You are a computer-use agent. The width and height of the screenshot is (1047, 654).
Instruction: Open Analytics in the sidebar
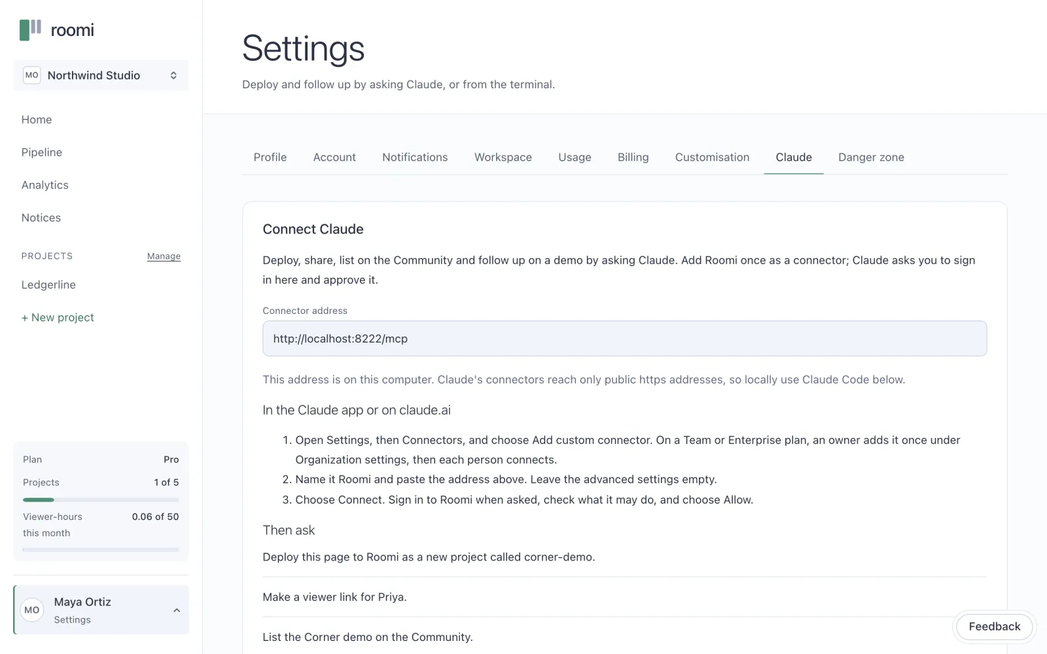[45, 185]
